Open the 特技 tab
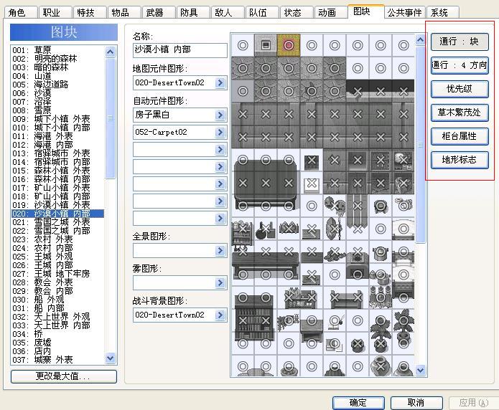The width and height of the screenshot is (499, 410). 89,12
